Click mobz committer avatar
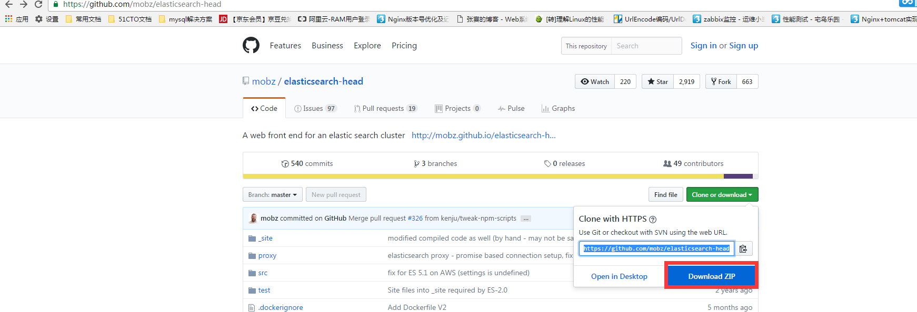 click(x=253, y=219)
